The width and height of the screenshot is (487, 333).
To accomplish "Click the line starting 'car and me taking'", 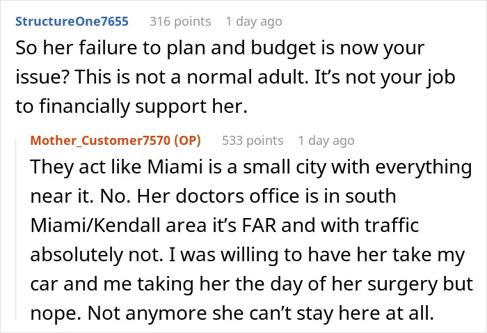I will (252, 284).
